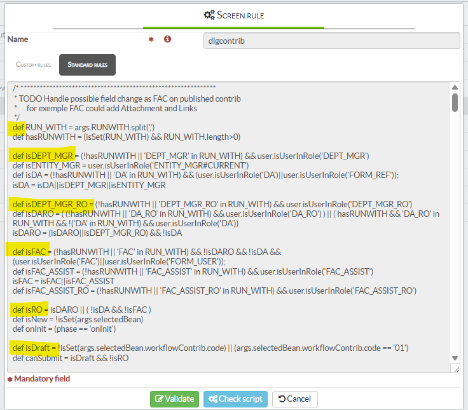Click the gears icon beside Screen rule title
This screenshot has width=468, height=410.
pyautogui.click(x=209, y=14)
